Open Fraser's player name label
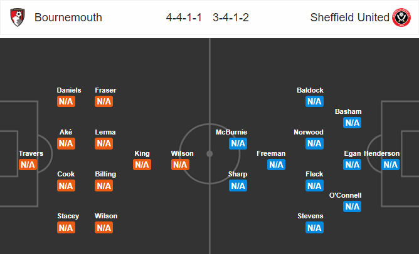This screenshot has width=419, height=254. click(x=105, y=90)
